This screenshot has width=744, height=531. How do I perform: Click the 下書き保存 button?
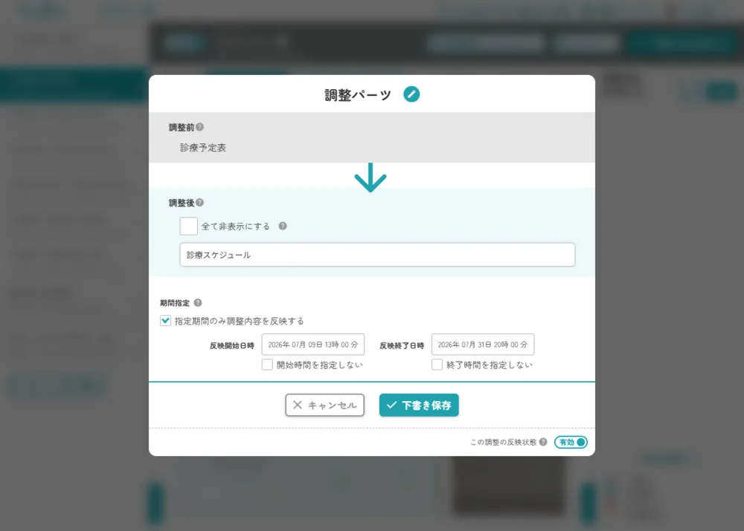point(419,405)
